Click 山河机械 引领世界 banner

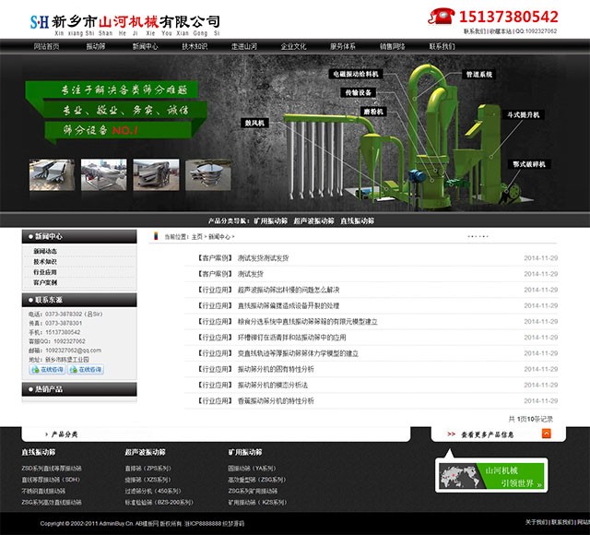pos(491,475)
